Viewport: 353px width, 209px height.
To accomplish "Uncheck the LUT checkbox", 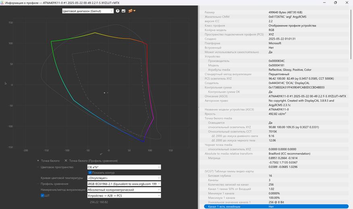I will coord(42,196).
